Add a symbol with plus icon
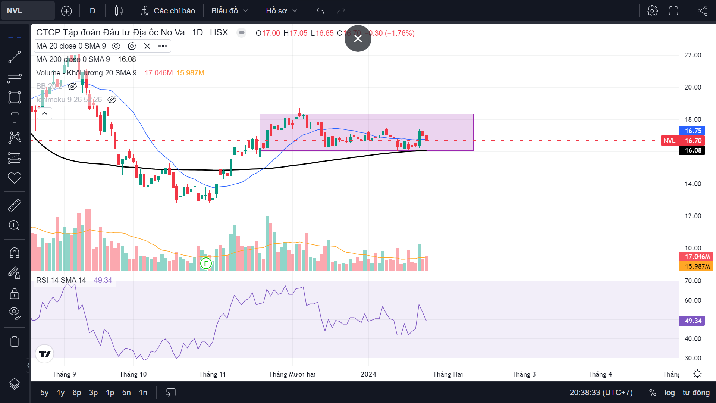Image resolution: width=716 pixels, height=403 pixels. (66, 11)
